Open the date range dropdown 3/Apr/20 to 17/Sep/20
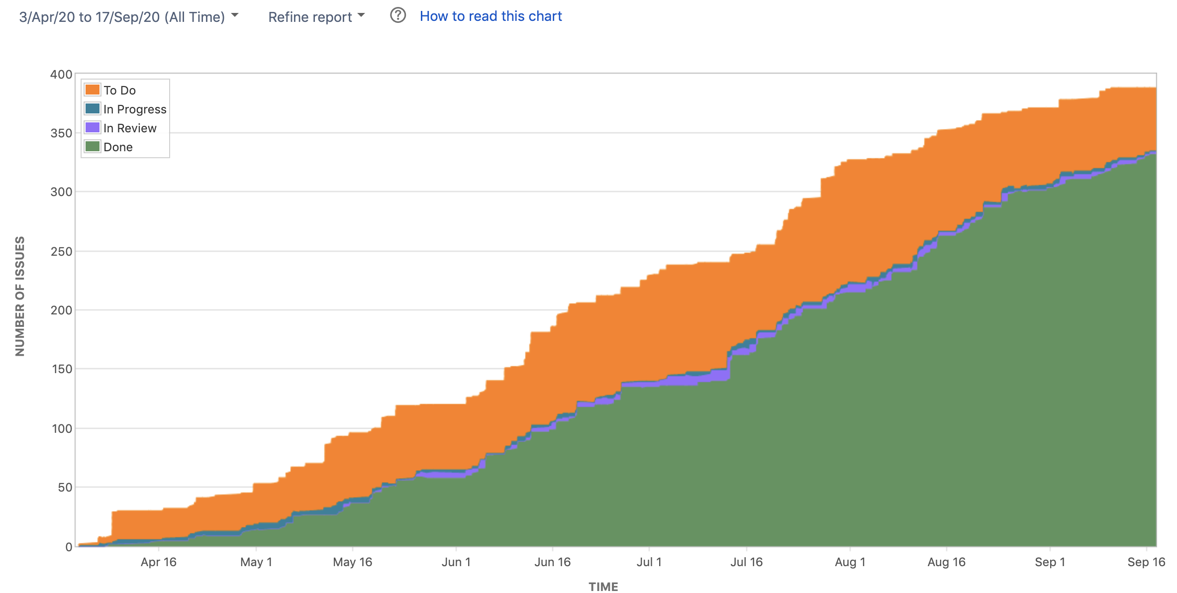The image size is (1177, 593). tap(129, 17)
